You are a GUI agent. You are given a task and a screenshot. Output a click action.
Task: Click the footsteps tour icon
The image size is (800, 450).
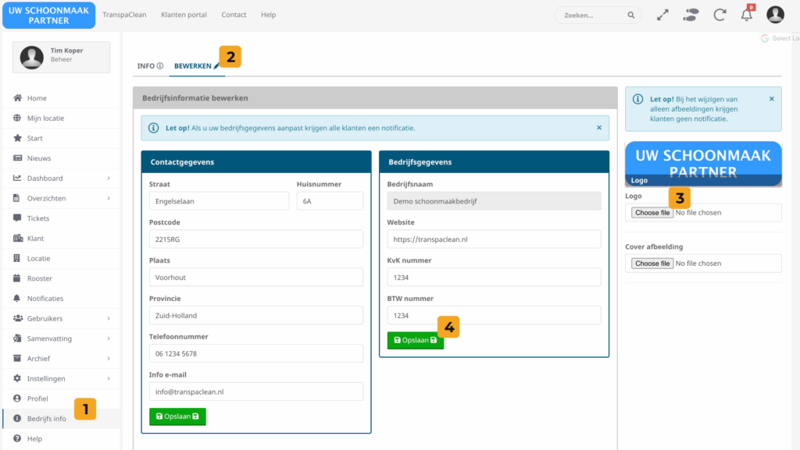(691, 15)
